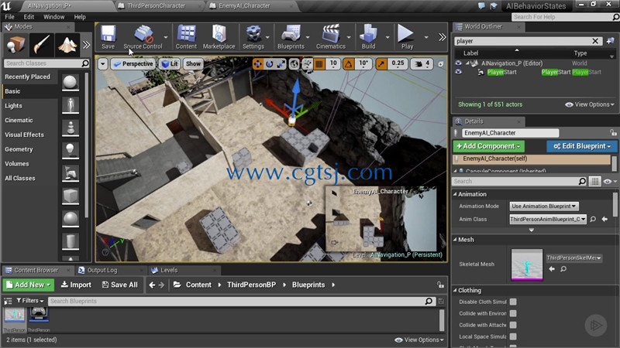Select the Place mode icon
620x348 pixels.
[15, 45]
